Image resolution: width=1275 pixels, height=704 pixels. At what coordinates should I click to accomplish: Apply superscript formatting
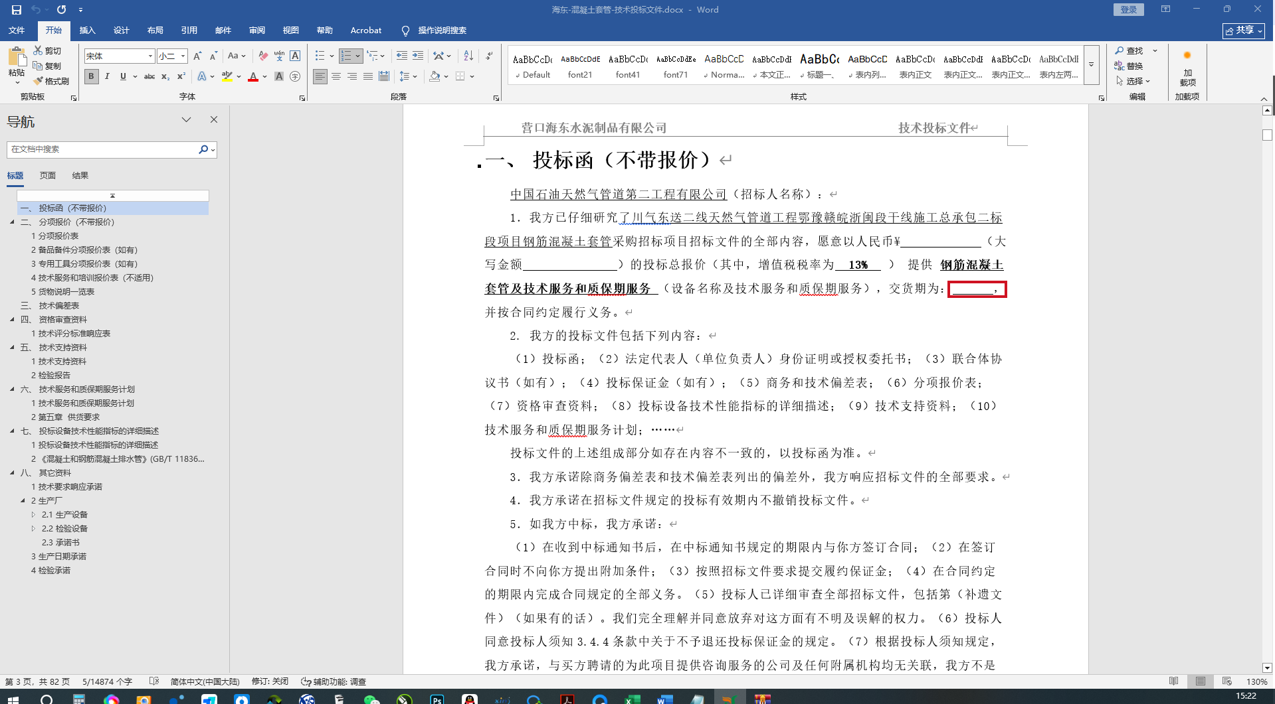181,76
